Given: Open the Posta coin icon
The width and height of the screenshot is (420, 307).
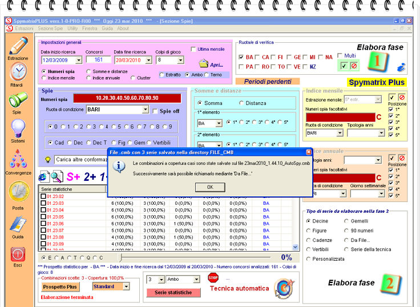Looking at the screenshot, I should [19, 192].
